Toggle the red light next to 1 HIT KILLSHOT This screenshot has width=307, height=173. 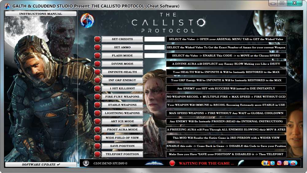[97, 88]
